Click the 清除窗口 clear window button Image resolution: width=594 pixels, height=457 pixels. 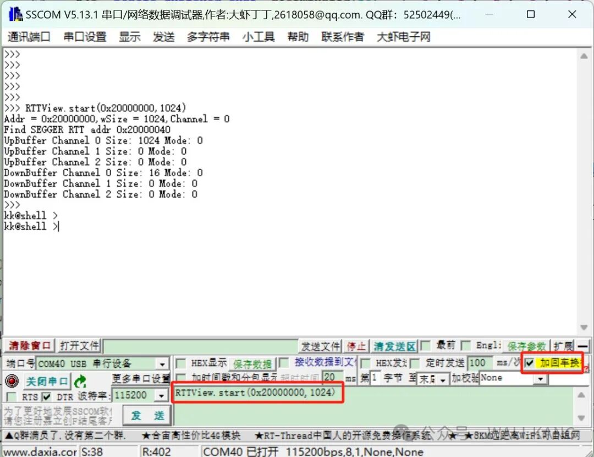(29, 345)
